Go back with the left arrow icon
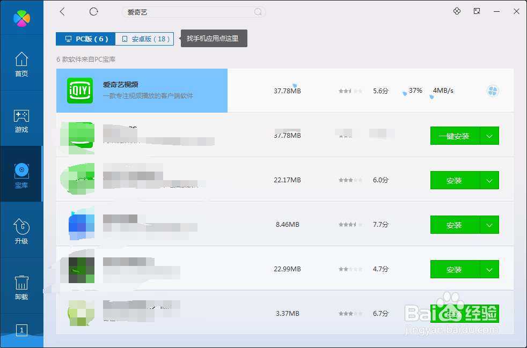 [62, 12]
